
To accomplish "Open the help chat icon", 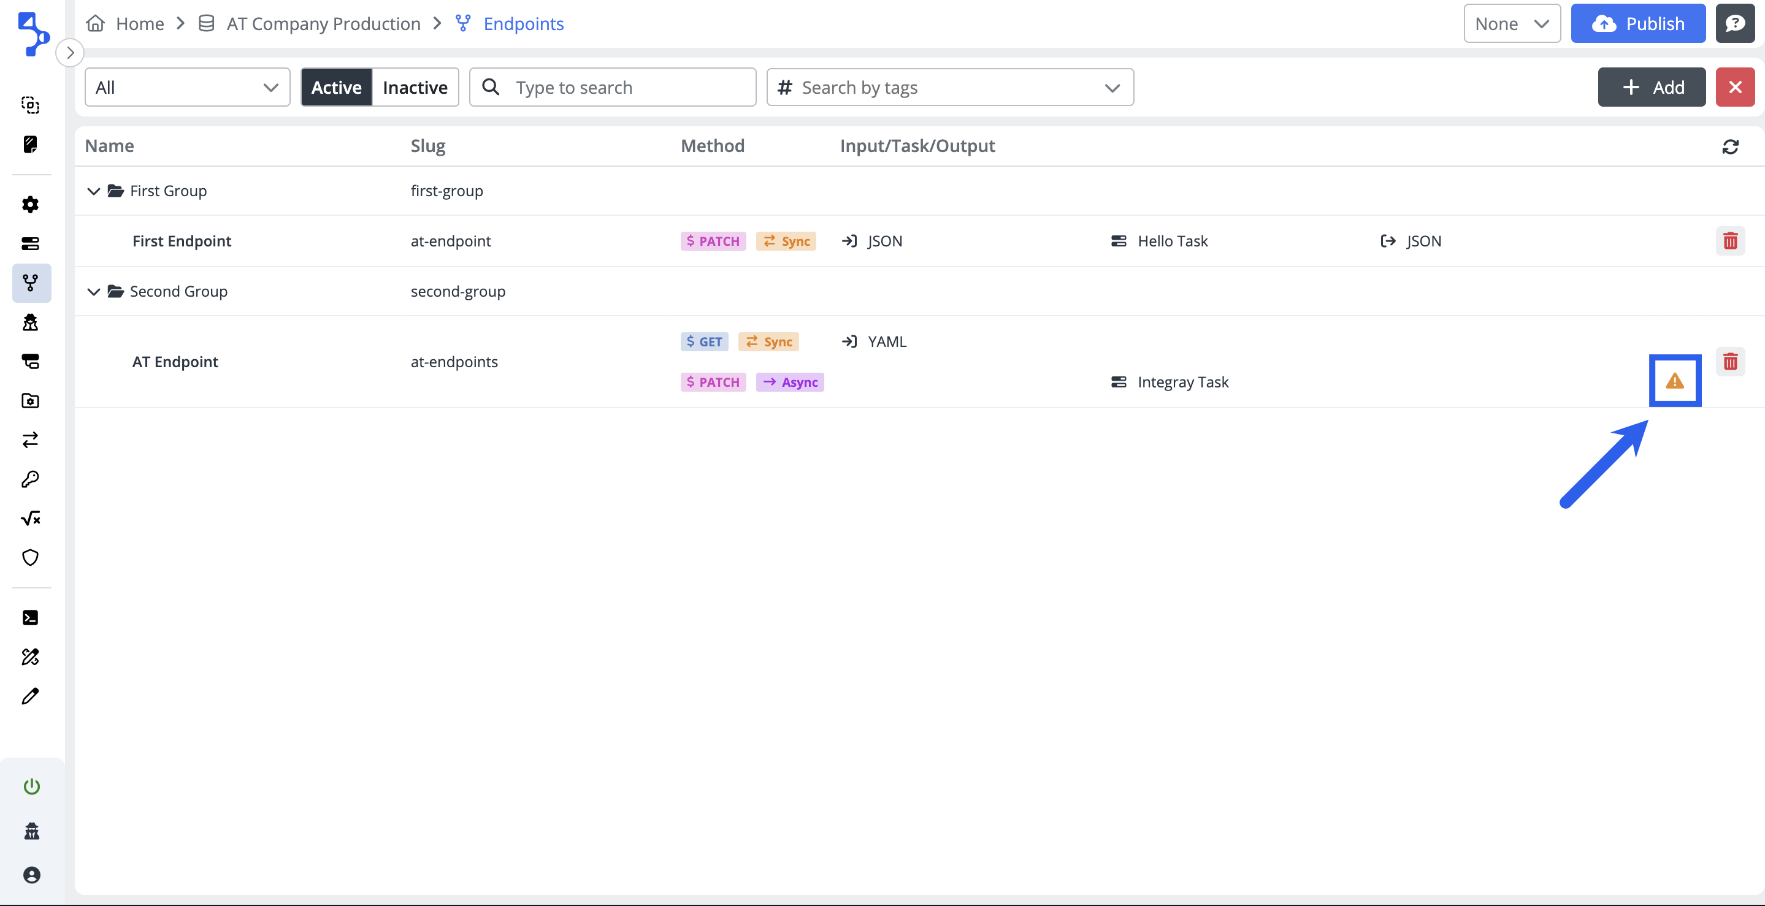I will tap(1734, 24).
